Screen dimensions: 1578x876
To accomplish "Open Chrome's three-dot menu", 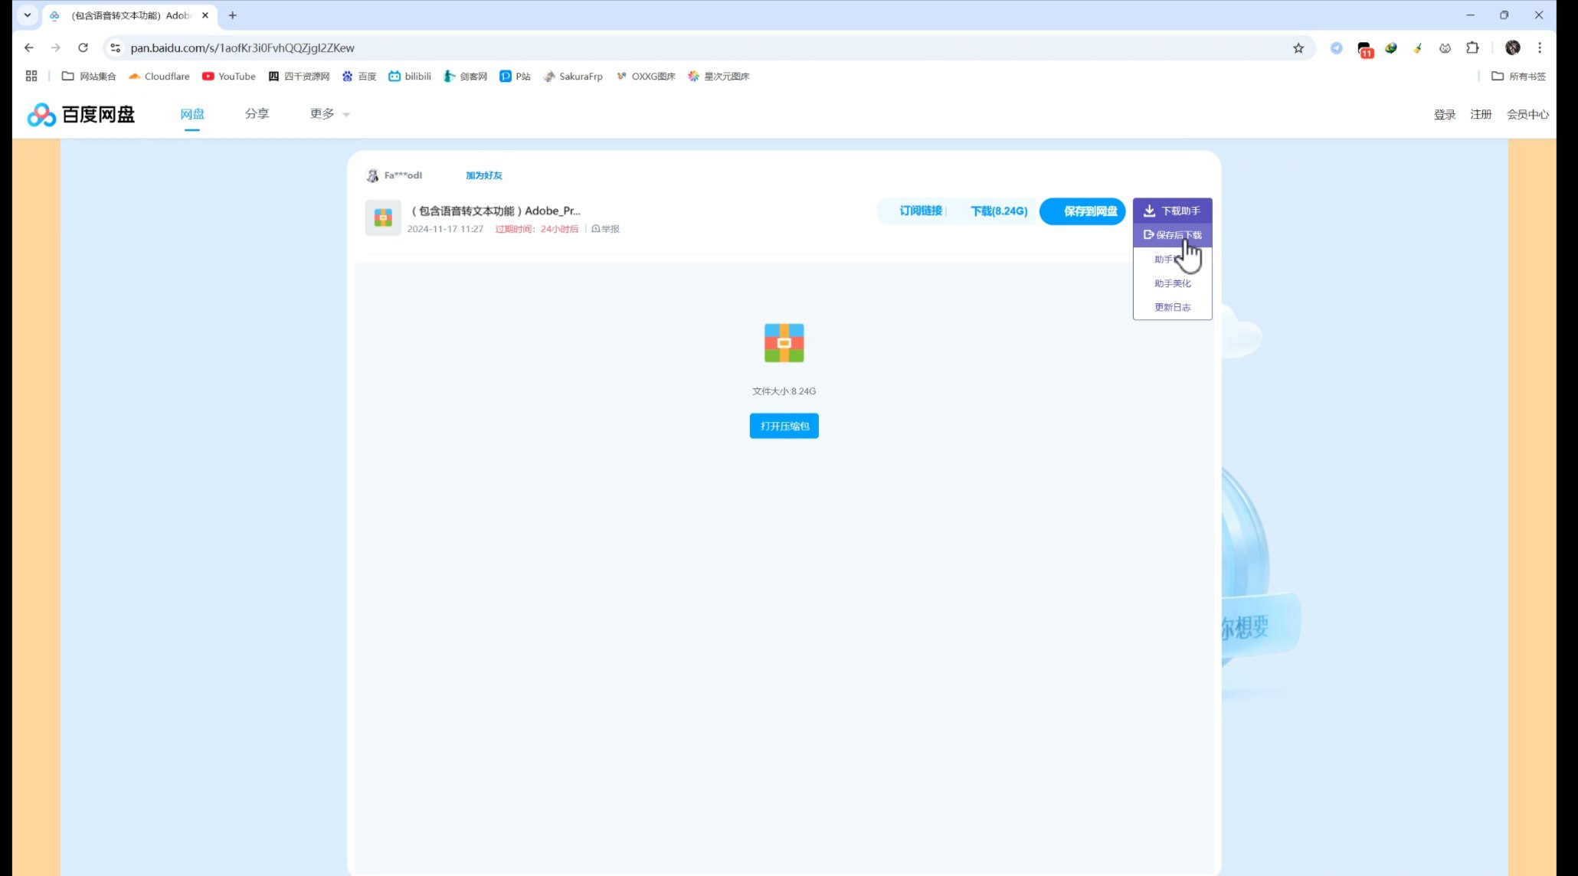I will point(1540,48).
